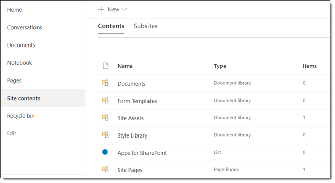
Task: Click the Apps for SharePoint hexagon icon
Action: pos(105,152)
